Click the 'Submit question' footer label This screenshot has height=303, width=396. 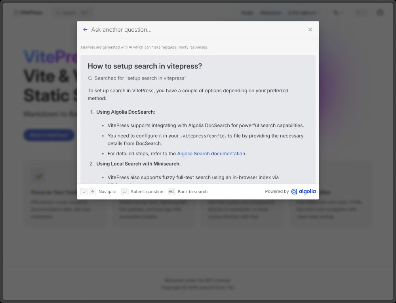[x=147, y=192]
